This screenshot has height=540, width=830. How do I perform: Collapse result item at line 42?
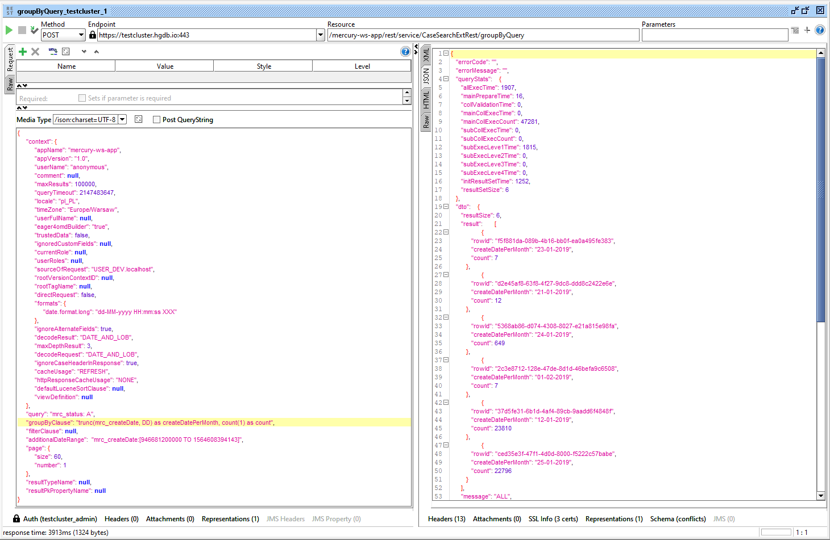pyautogui.click(x=446, y=403)
